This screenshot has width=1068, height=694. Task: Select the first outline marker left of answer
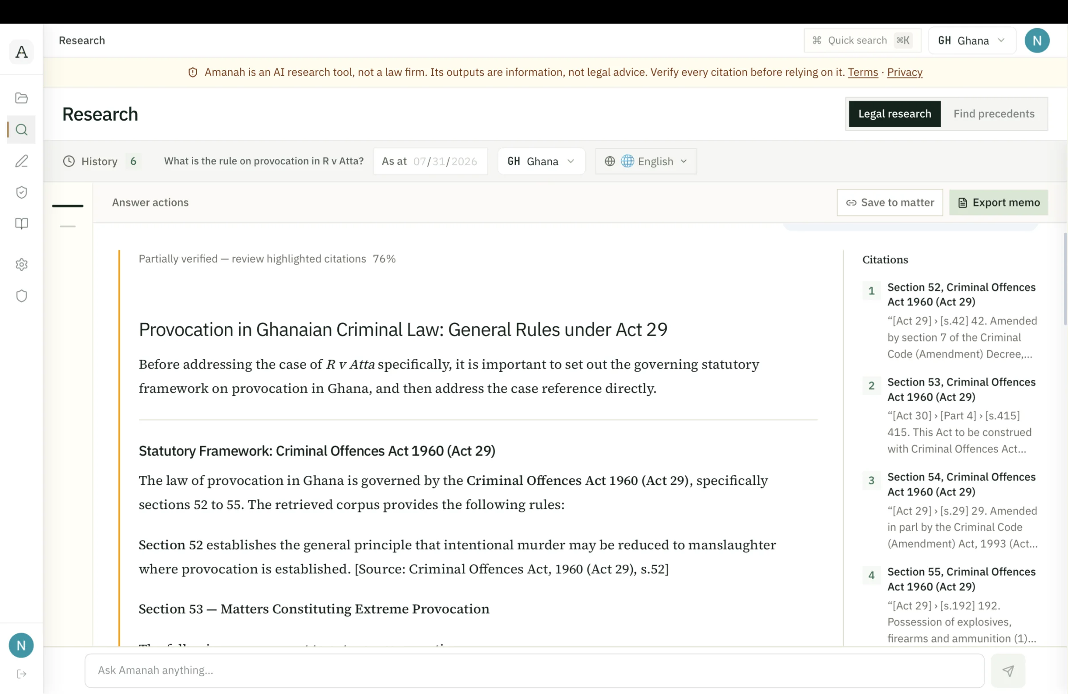[x=68, y=206]
